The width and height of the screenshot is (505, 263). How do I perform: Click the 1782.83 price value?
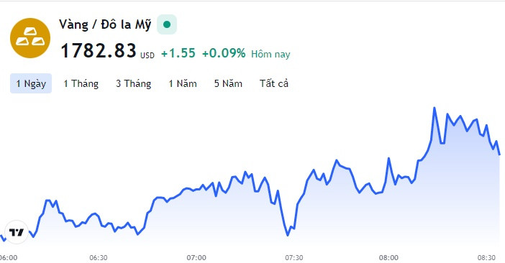coord(99,51)
